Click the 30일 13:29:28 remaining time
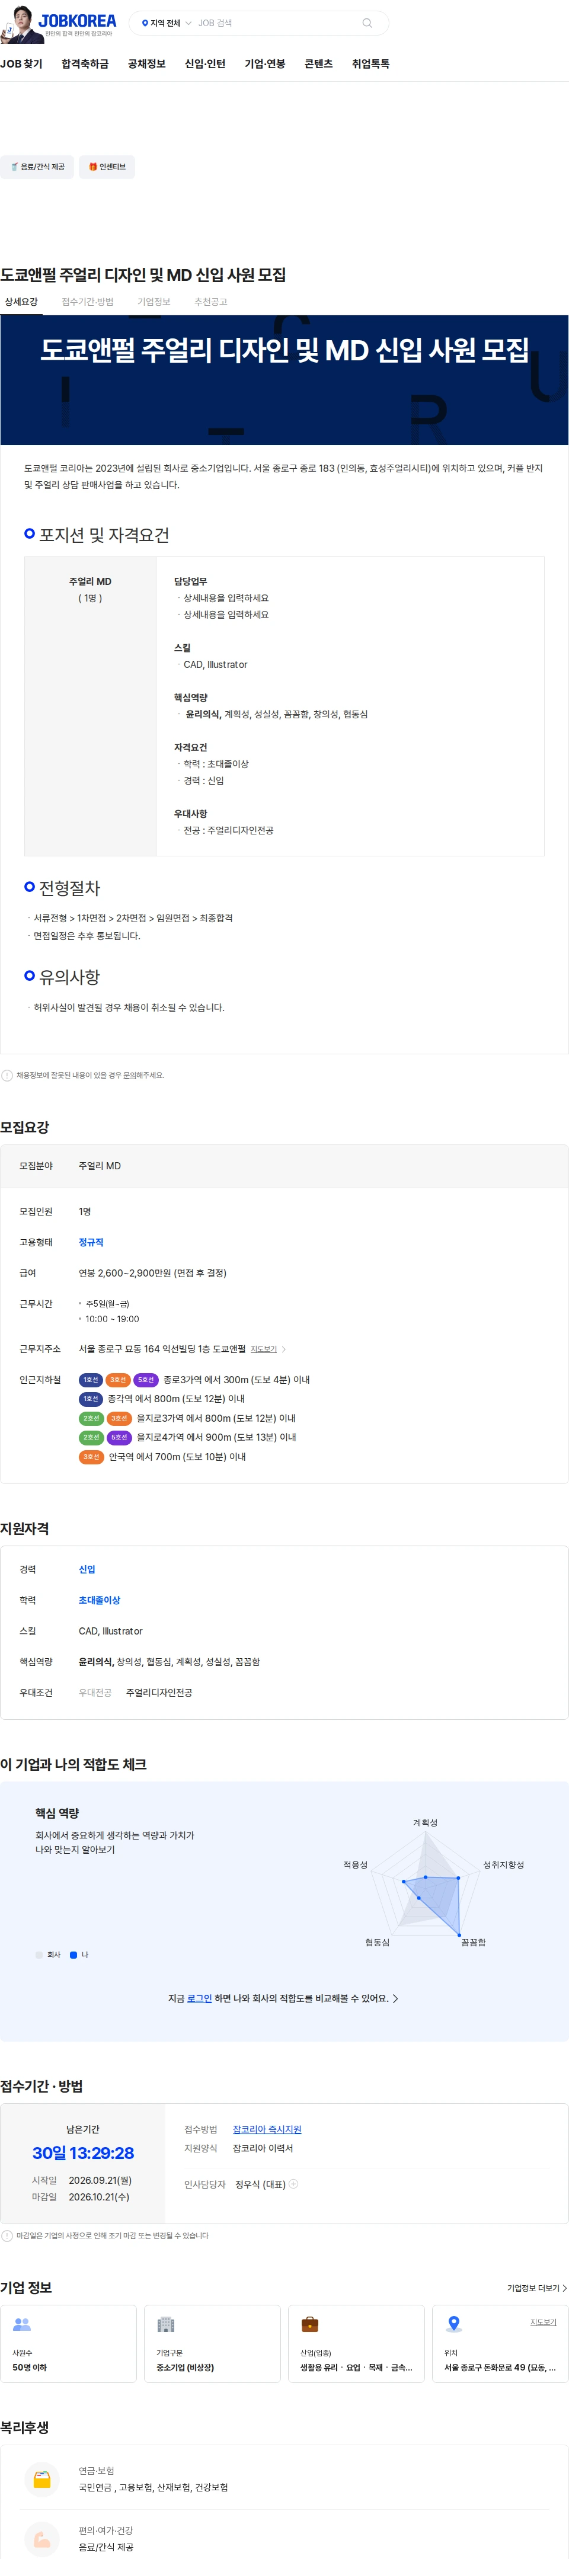Image resolution: width=569 pixels, height=2559 pixels. tap(82, 2152)
